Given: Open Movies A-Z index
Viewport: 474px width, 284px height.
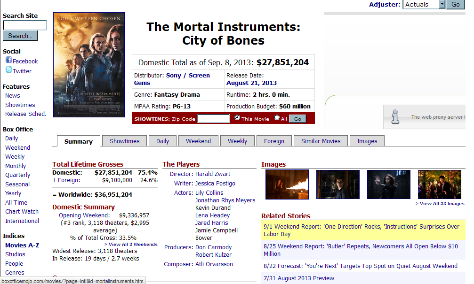Looking at the screenshot, I should pyautogui.click(x=22, y=246).
